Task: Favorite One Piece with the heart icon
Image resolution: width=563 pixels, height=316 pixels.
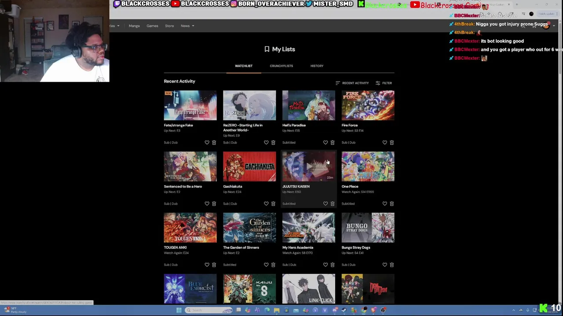Action: [x=385, y=204]
